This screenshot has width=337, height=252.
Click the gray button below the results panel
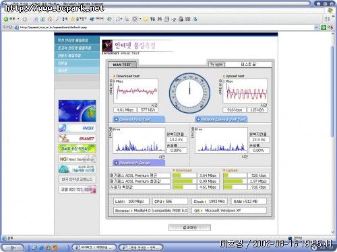click(189, 228)
